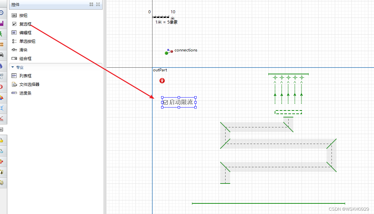
Task: Select the red pedestrian icon under outPart
Action: [x=162, y=81]
